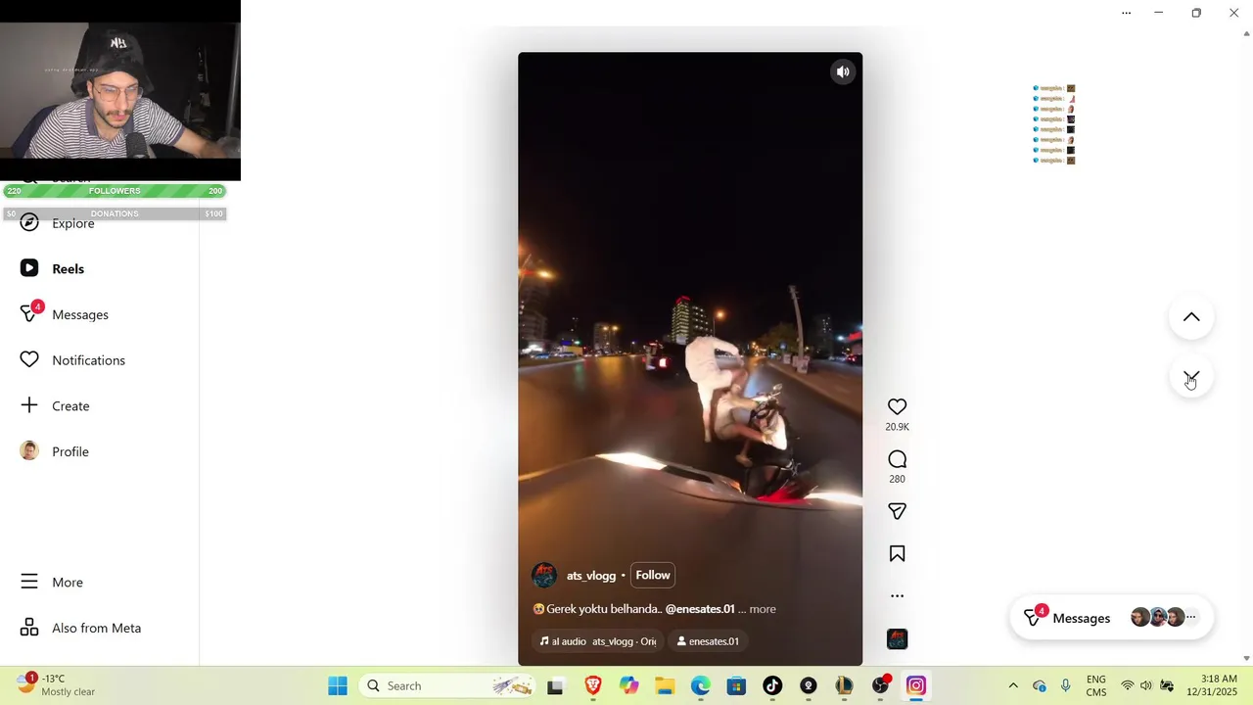
Task: Open League of Legends from the taskbar
Action: (845, 686)
